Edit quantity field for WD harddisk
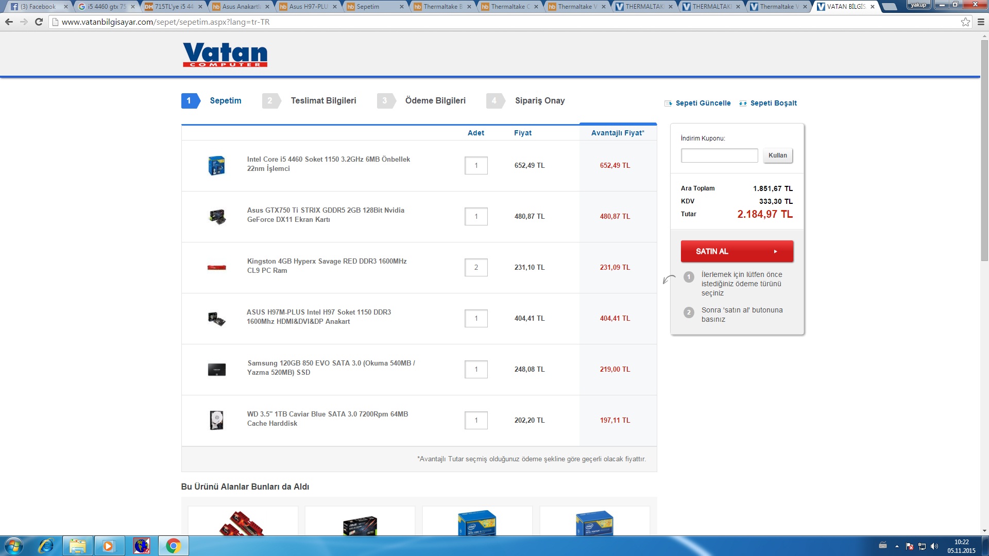 pyautogui.click(x=476, y=420)
